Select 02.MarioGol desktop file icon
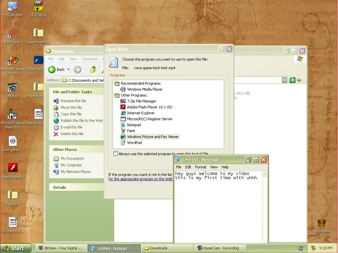The height and width of the screenshot is (253, 338). pos(13,225)
